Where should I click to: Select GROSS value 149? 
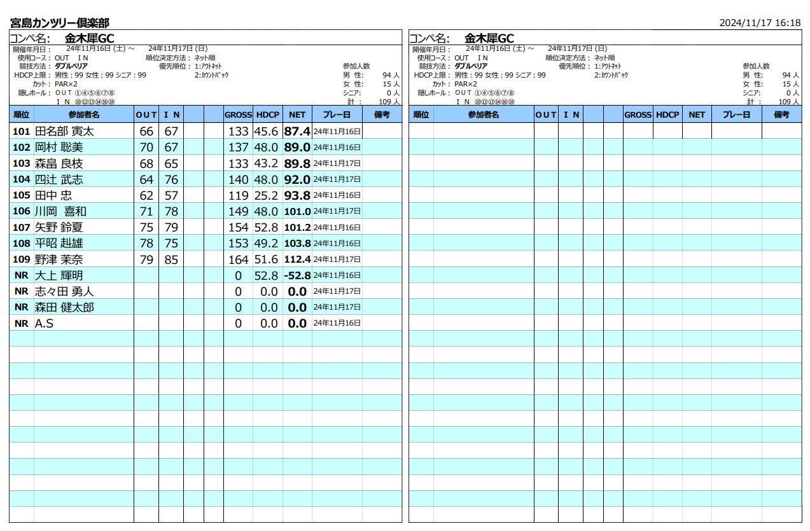pos(239,211)
